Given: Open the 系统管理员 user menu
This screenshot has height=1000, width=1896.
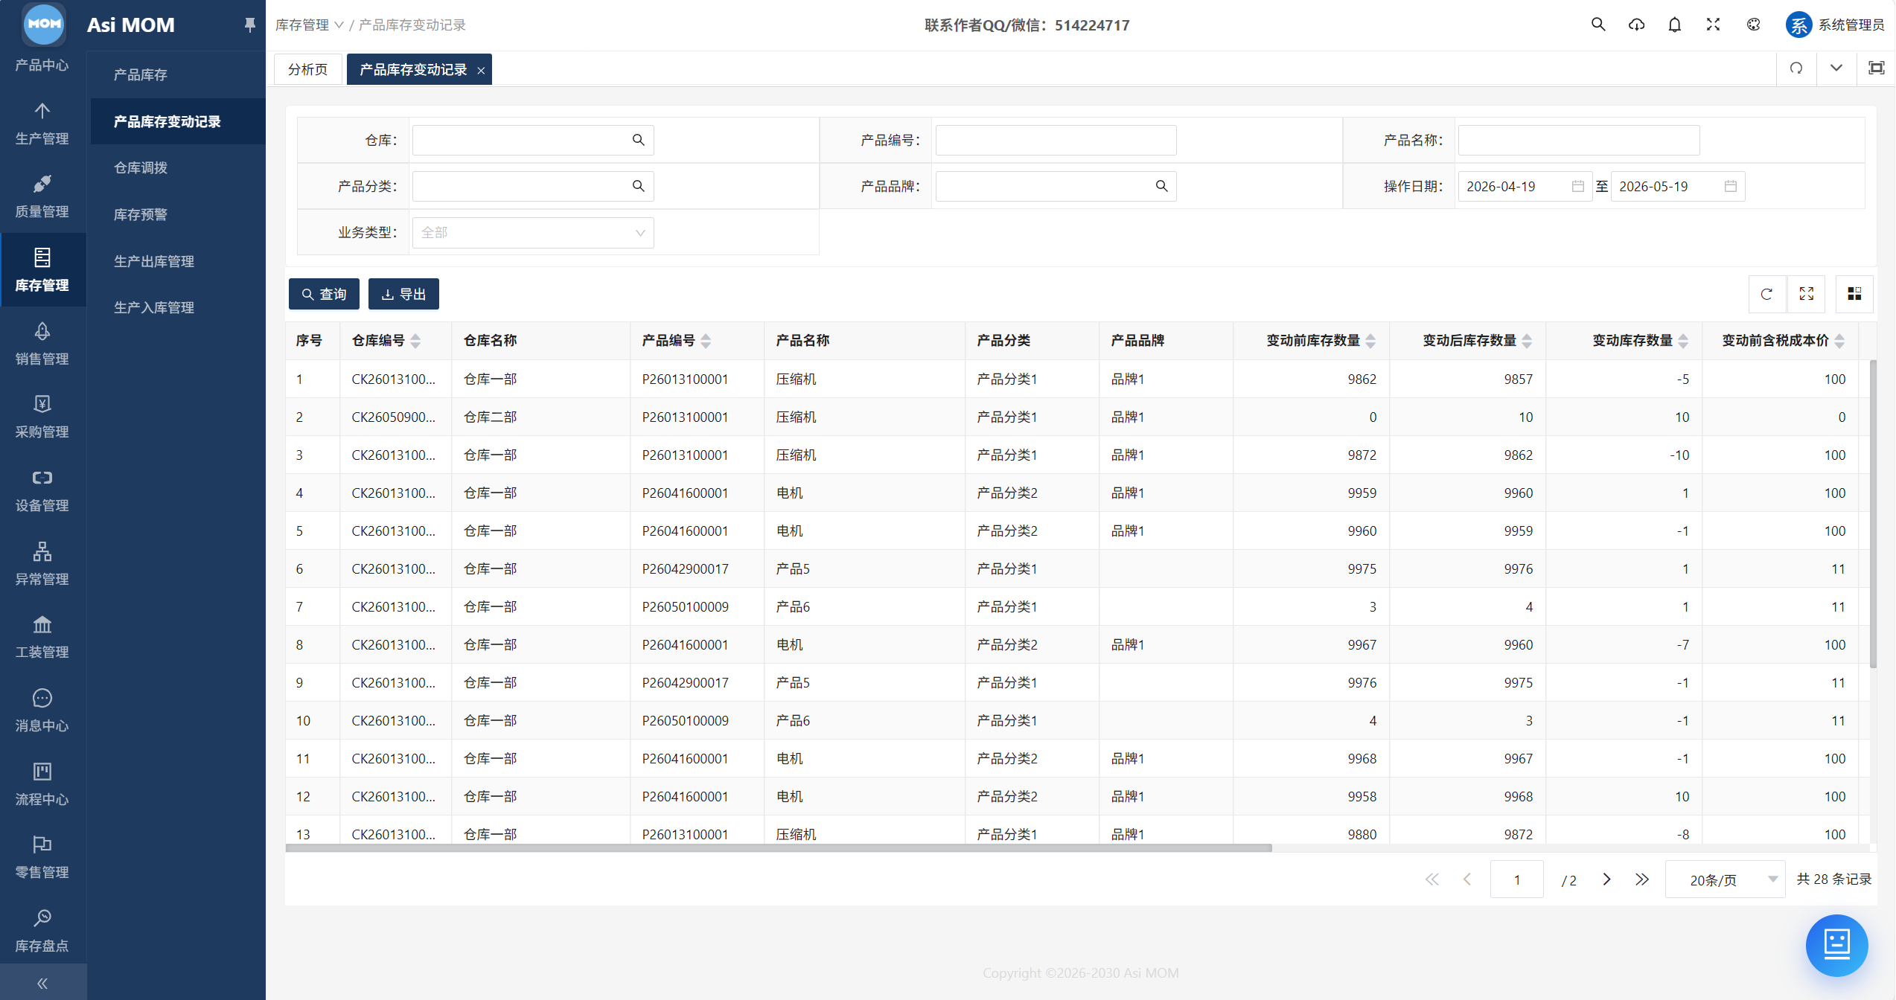Looking at the screenshot, I should (1835, 25).
